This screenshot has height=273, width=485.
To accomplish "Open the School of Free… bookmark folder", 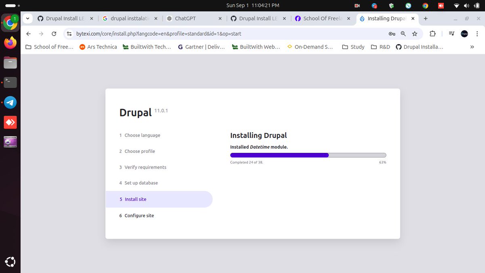I will 49,47.
